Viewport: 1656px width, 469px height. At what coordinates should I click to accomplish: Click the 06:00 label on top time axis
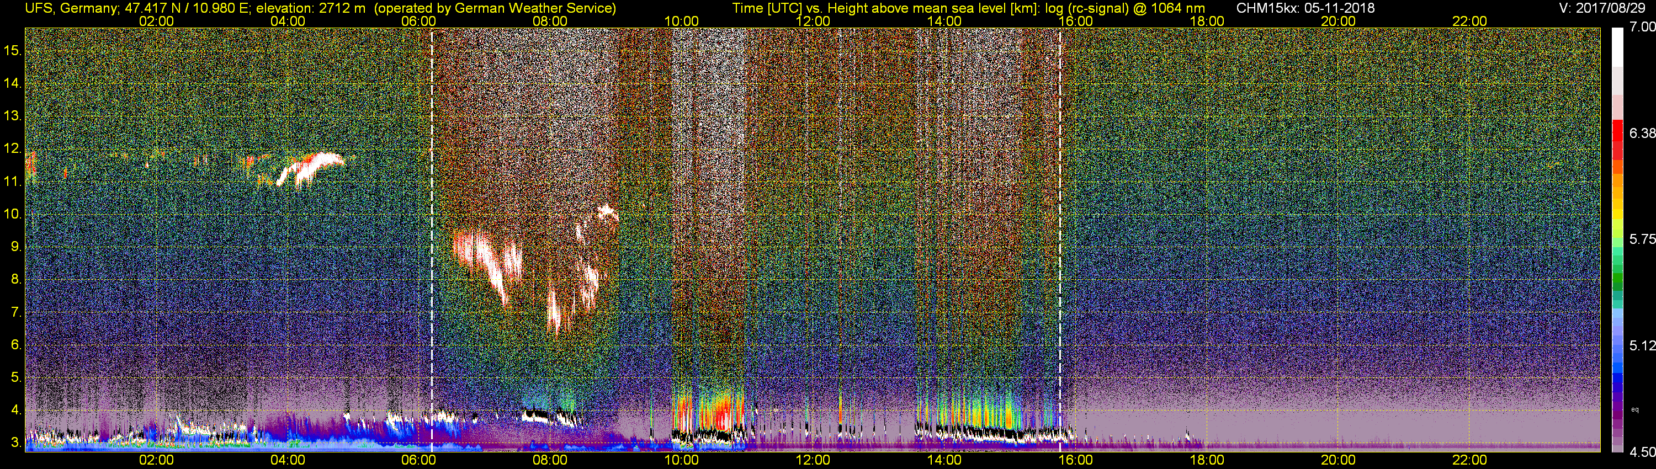tap(418, 21)
